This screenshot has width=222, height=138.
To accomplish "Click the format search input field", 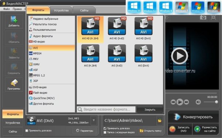I will [x=106, y=110].
